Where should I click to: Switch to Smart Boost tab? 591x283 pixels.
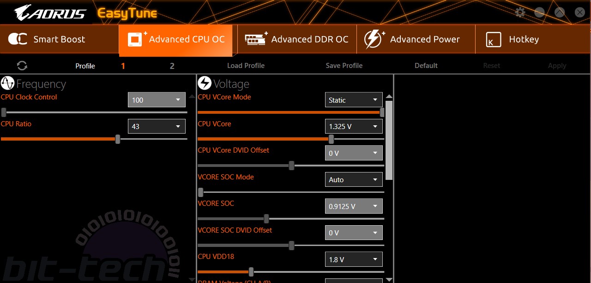coord(59,39)
